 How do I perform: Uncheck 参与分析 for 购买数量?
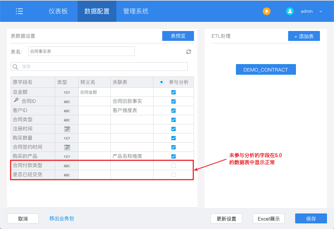(174, 138)
